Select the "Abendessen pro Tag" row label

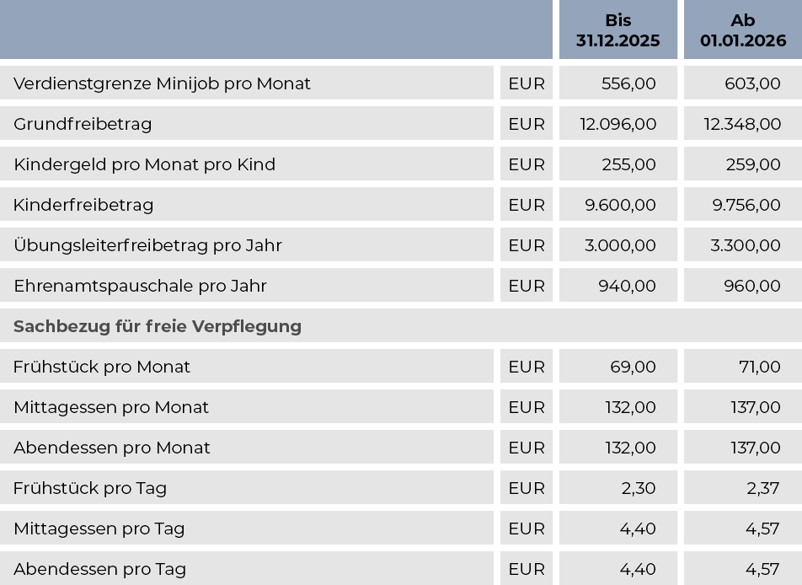99,569
